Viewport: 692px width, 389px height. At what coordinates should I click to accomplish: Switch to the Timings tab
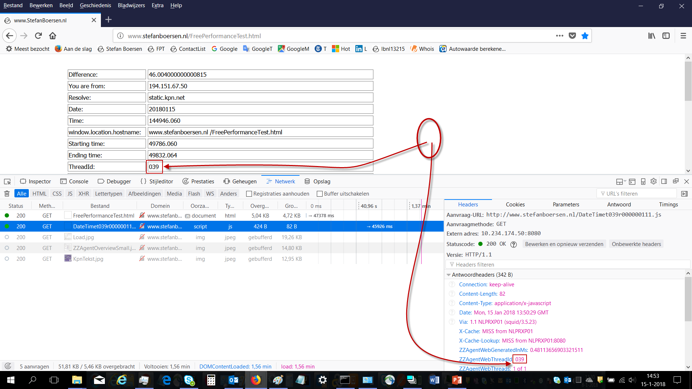coord(668,205)
